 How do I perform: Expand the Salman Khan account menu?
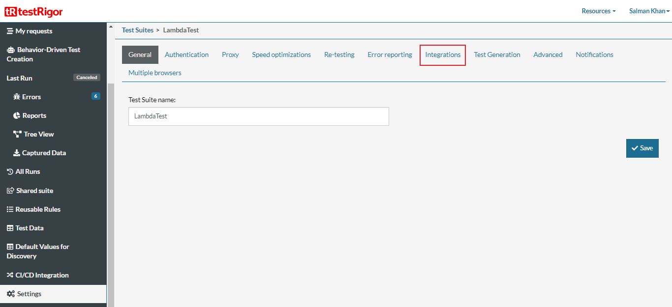[x=649, y=10]
